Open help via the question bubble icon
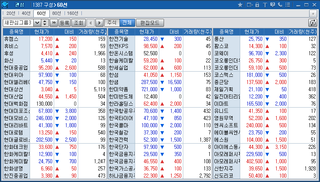Screen dimensions: 320x182 click(272, 5)
